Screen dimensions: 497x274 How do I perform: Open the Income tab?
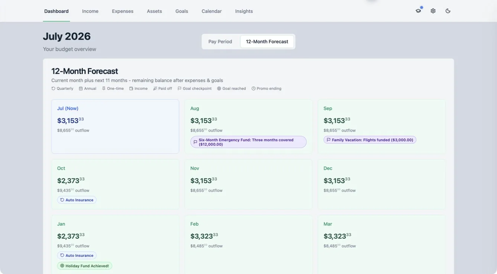[90, 11]
